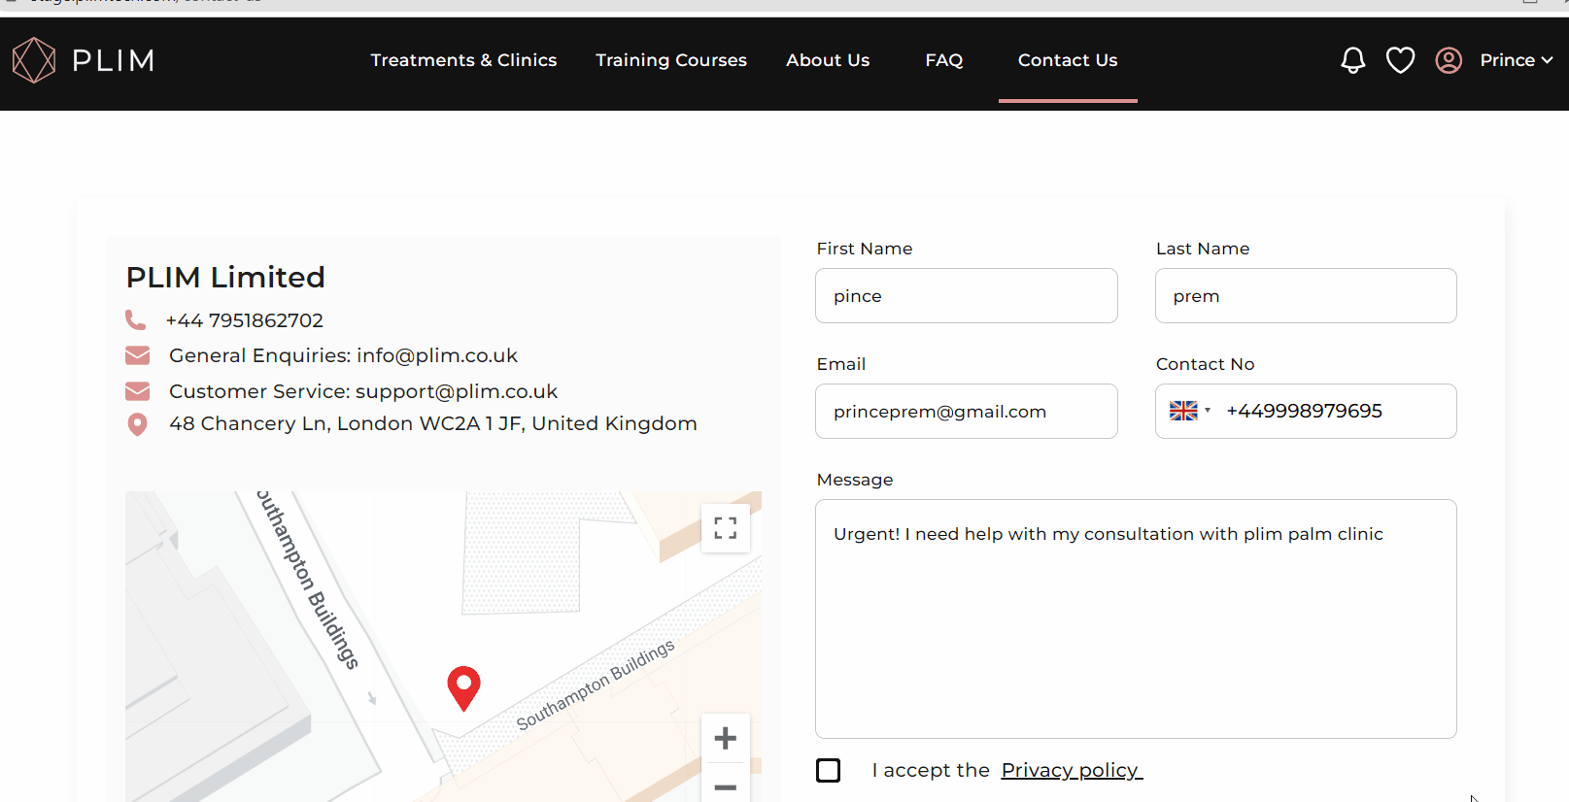Screen dimensions: 1569x802
Task: Click the red location pin on map
Action: [x=463, y=685]
